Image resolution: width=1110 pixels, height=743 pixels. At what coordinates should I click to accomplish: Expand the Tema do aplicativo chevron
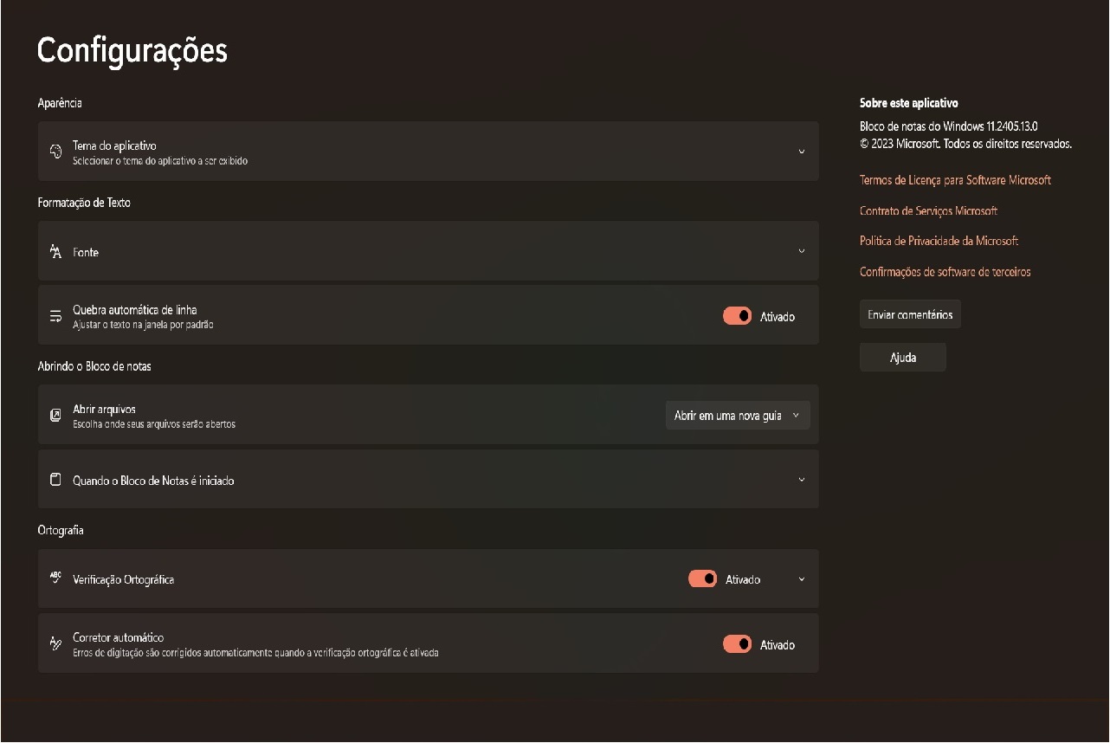point(801,152)
